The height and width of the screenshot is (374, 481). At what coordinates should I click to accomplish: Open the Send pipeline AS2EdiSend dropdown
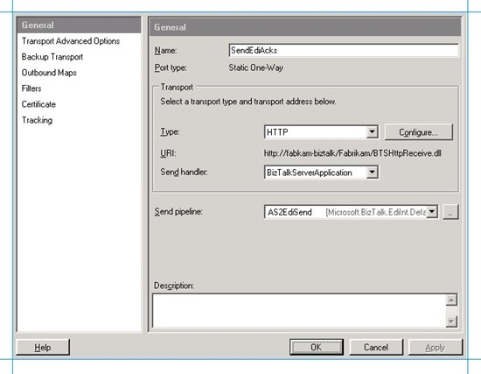click(432, 212)
